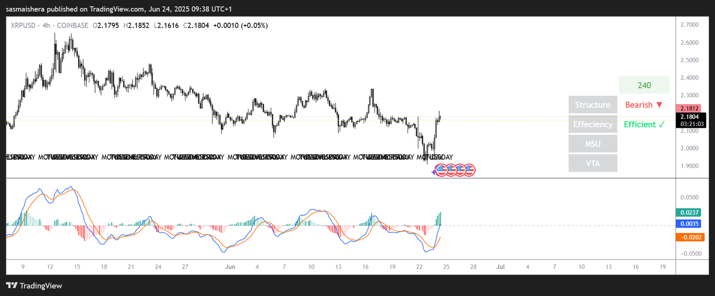Click the Effeciency table cell
The width and height of the screenshot is (715, 296).
tap(593, 124)
